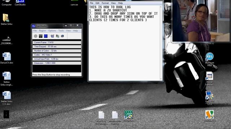This screenshot has height=129, width=231.
Task: Maximize the CamStudio window
Action: tap(71, 25)
